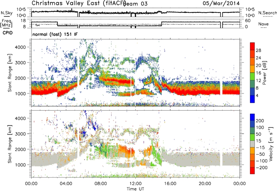Click the 'Freq. [MHz]' label
This screenshot has width=277, height=191.
[6, 23]
